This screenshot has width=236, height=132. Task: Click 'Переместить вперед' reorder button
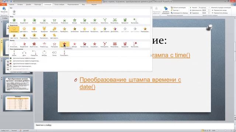coord(220,13)
